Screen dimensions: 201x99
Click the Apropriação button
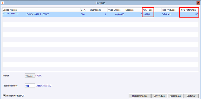coord(175,96)
